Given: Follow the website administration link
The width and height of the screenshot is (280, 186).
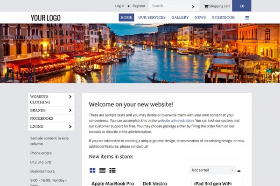Looking at the screenshot, I should [175, 121].
